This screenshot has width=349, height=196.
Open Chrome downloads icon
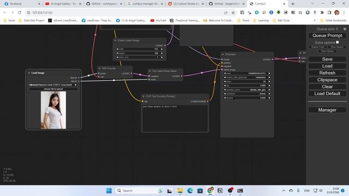click(x=315, y=13)
